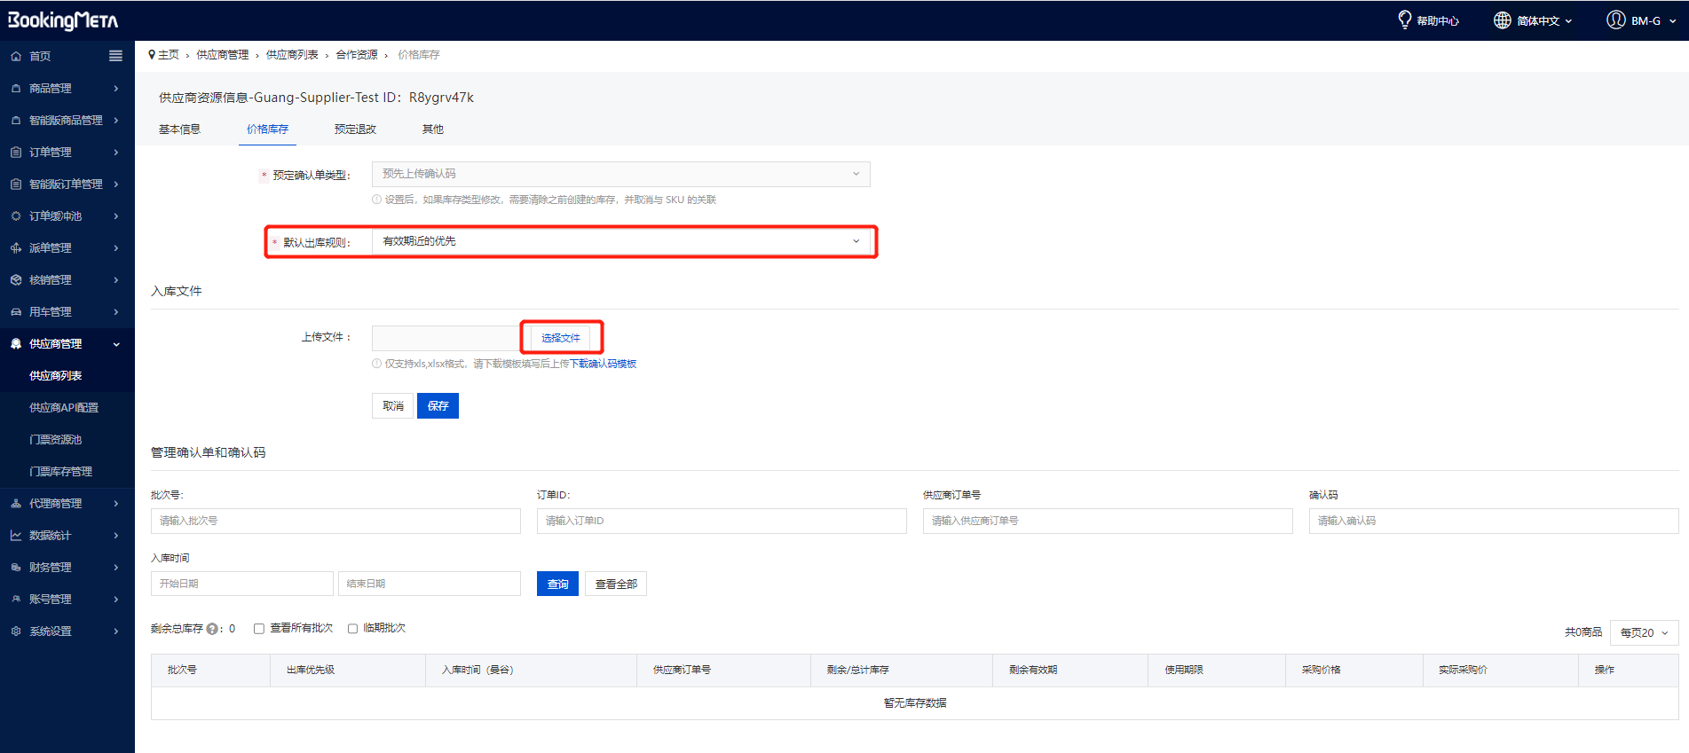Click the 首页 home icon in sidebar
Screen dimensions: 1689x753
[x=16, y=56]
